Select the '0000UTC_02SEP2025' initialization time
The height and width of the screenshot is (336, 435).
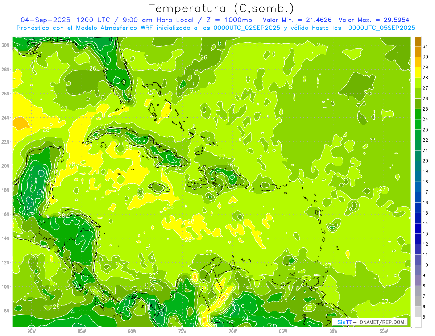tap(247, 28)
